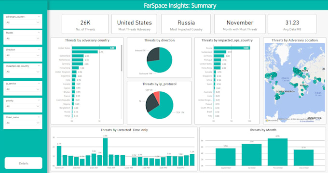Click the scrollbar of adversary country chart
This screenshot has width=328, height=173.
point(122,58)
